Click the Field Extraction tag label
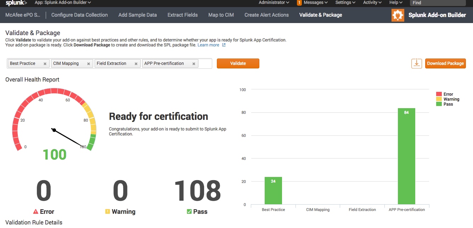This screenshot has height=228, width=473. pyautogui.click(x=111, y=63)
